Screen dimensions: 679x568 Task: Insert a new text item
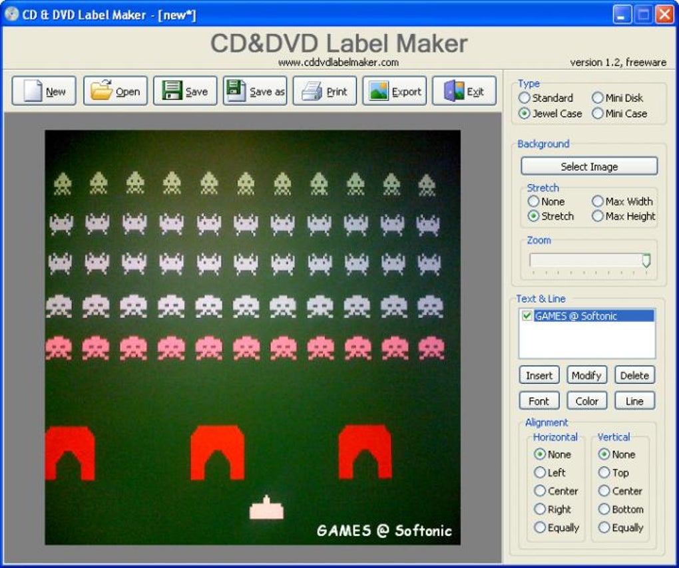[539, 375]
